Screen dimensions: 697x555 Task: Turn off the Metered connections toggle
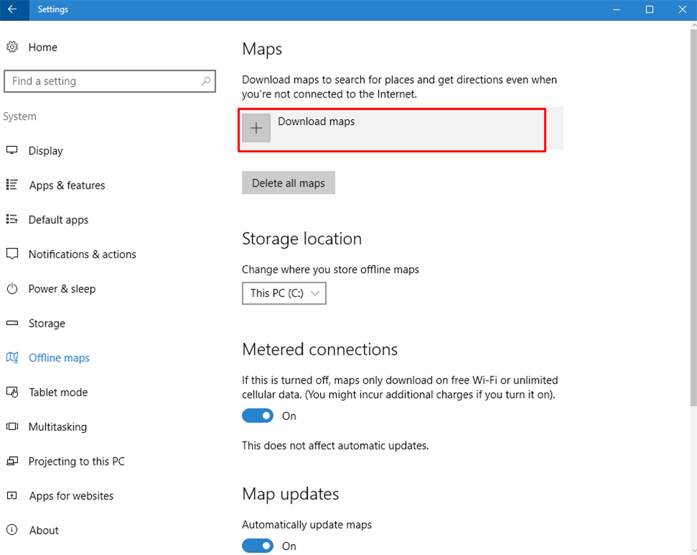point(258,416)
